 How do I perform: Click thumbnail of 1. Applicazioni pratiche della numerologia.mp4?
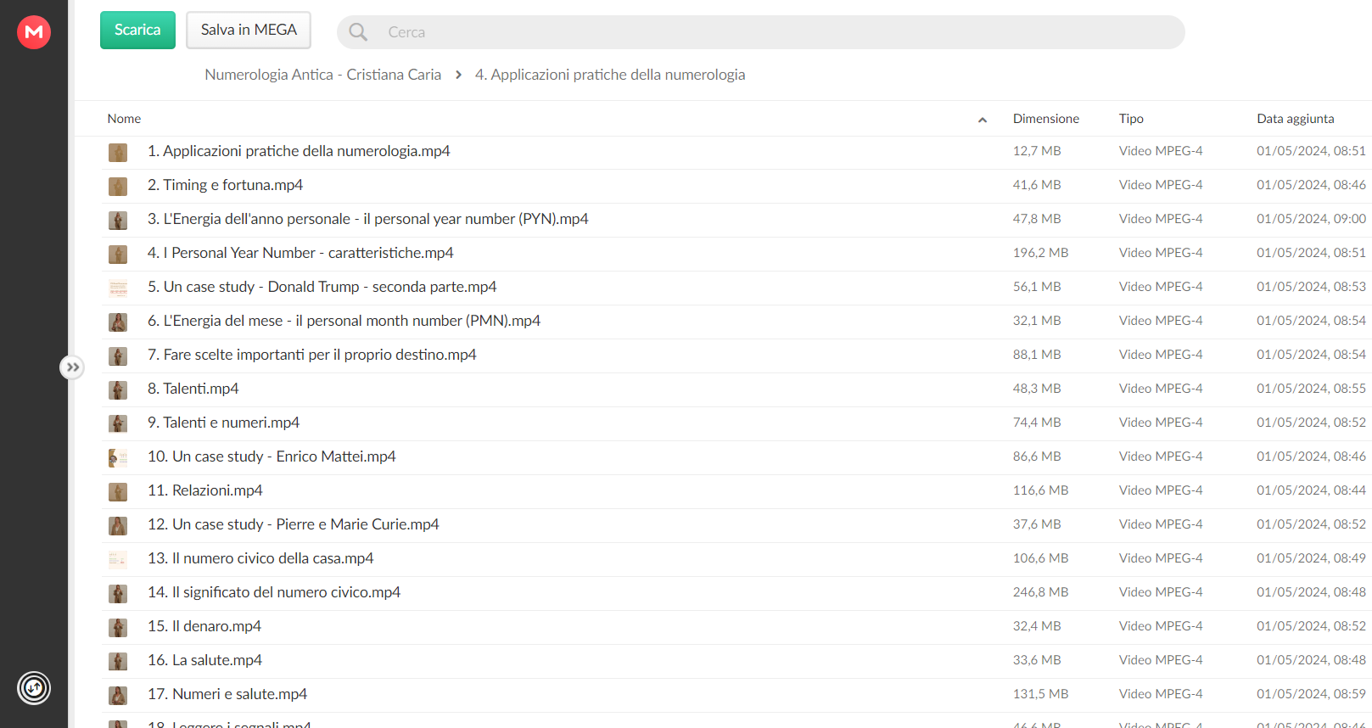(118, 152)
